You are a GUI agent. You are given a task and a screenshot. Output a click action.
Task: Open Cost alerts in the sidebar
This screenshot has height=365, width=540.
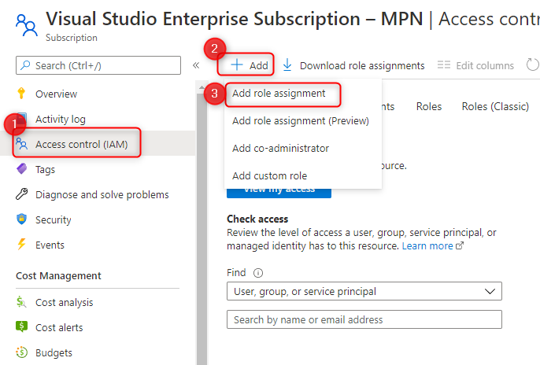coord(59,327)
